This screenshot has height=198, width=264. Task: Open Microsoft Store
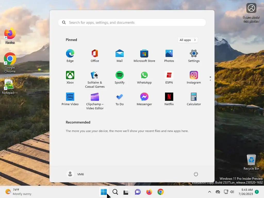click(x=144, y=56)
